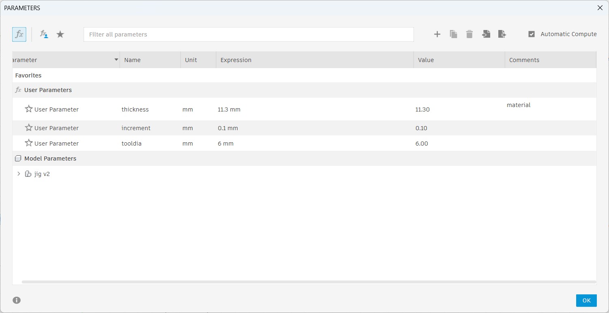Show user parameters only filter icon
Screen dimensions: 609x313
(x=44, y=34)
